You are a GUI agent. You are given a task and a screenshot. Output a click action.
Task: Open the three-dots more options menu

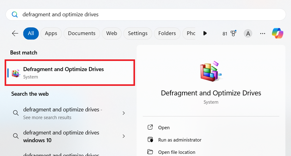point(262,34)
